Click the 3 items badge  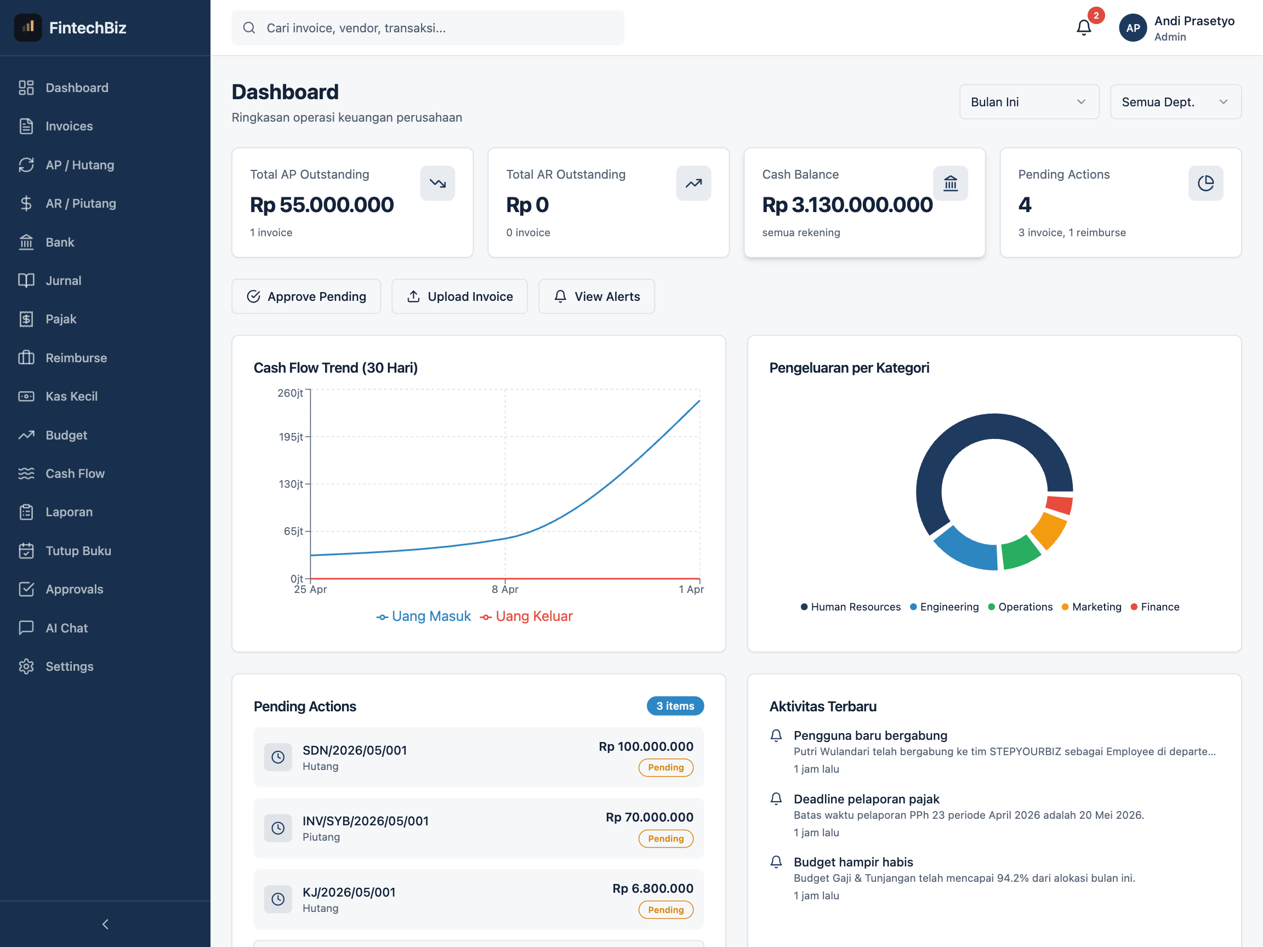coord(675,706)
